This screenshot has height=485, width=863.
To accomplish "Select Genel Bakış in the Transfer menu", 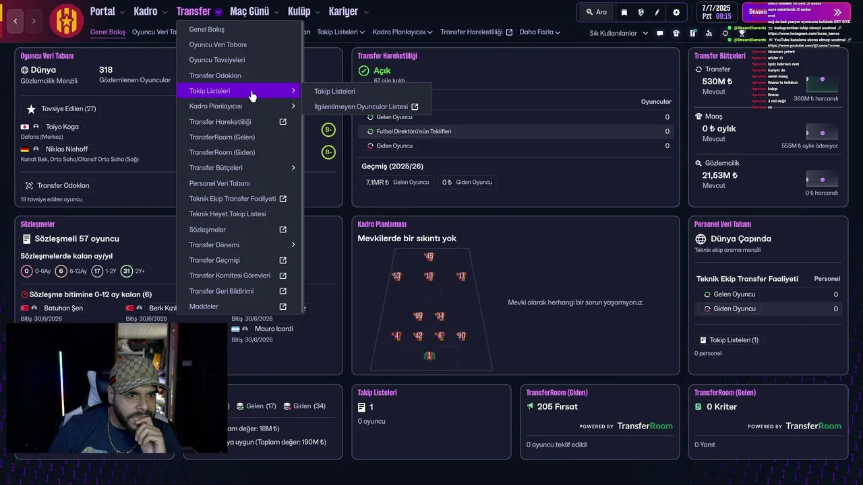I will coord(207,30).
